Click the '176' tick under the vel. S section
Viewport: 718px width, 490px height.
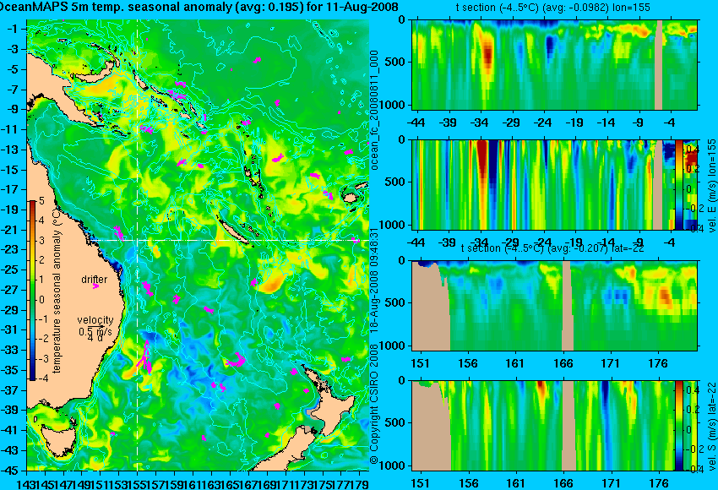[x=660, y=483]
